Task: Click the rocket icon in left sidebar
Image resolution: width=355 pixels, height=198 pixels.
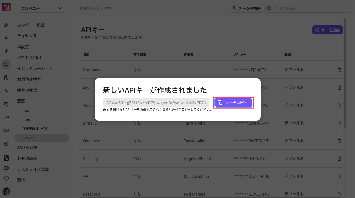Action: click(6, 25)
